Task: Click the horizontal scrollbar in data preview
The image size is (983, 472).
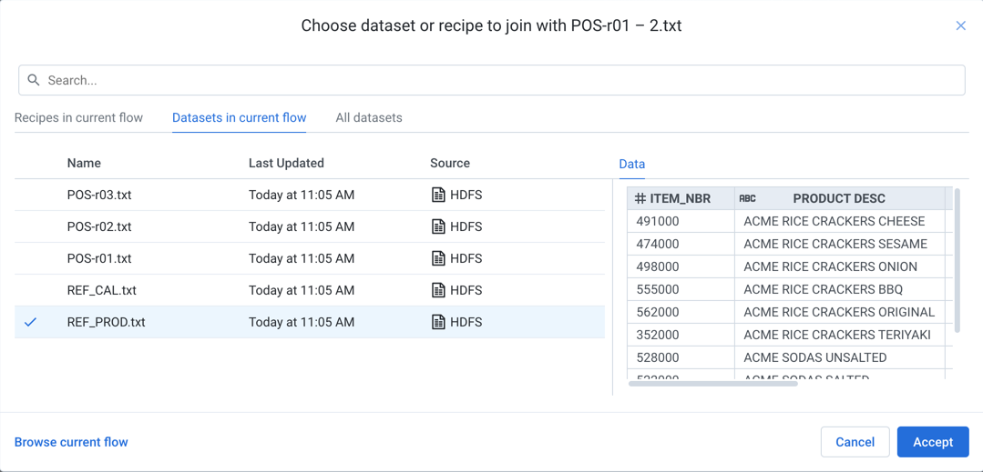Action: 712,384
